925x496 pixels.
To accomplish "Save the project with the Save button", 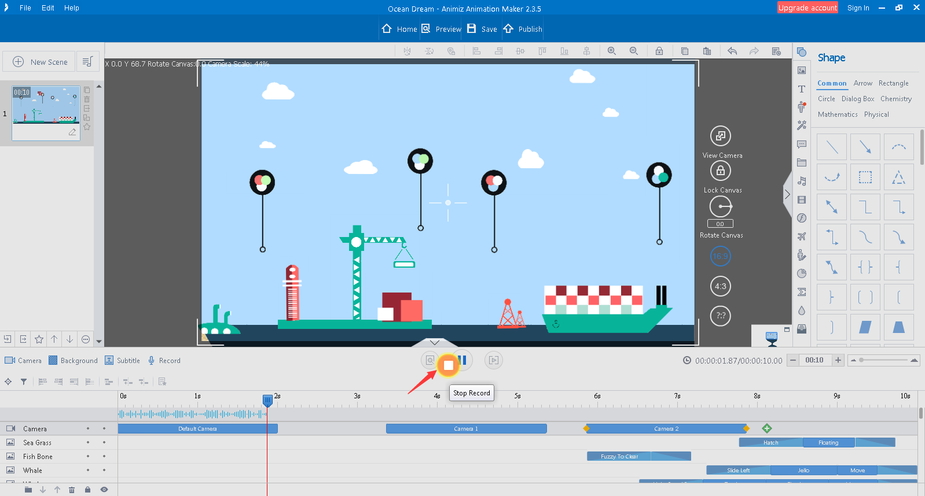I will (482, 29).
